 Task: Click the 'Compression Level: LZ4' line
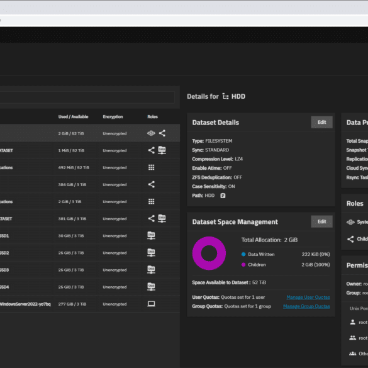(217, 159)
